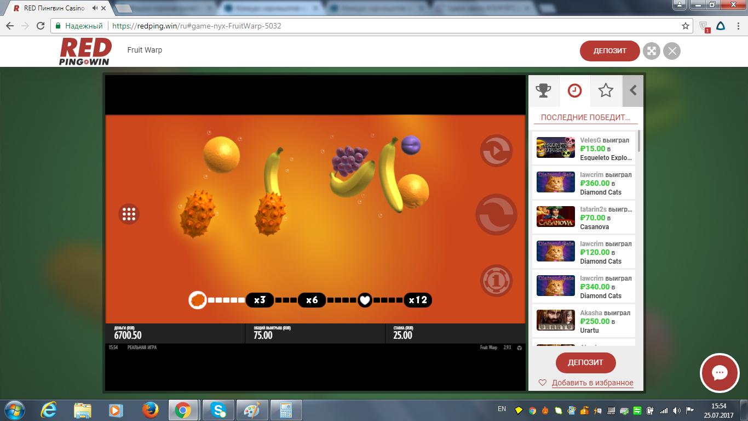This screenshot has height=421, width=748.
Task: Click the x6 multiplier marker
Action: pyautogui.click(x=312, y=300)
